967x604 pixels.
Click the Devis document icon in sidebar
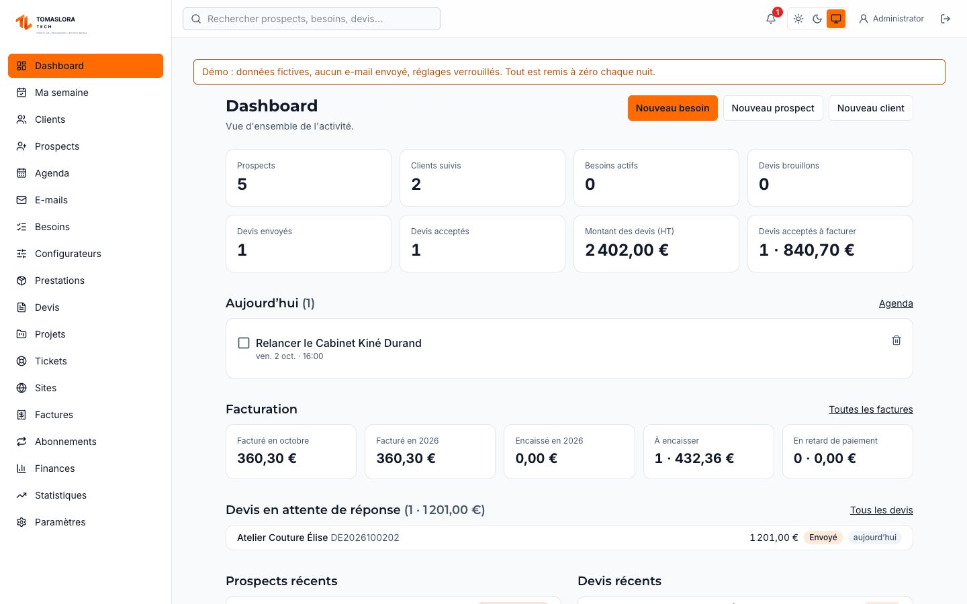pyautogui.click(x=21, y=307)
